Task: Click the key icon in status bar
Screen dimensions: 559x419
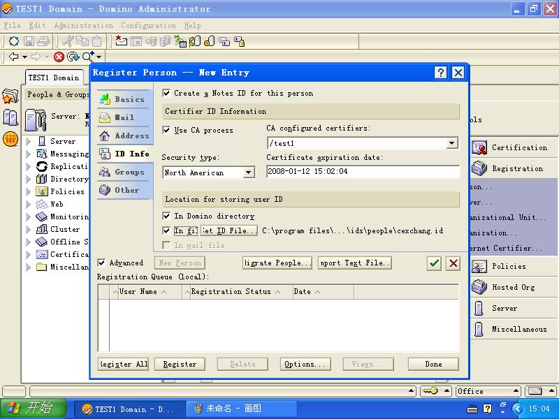Action: pos(430,391)
